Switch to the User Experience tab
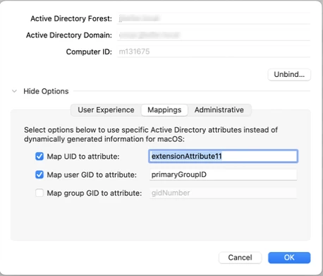Image resolution: width=323 pixels, height=276 pixels. coord(106,110)
